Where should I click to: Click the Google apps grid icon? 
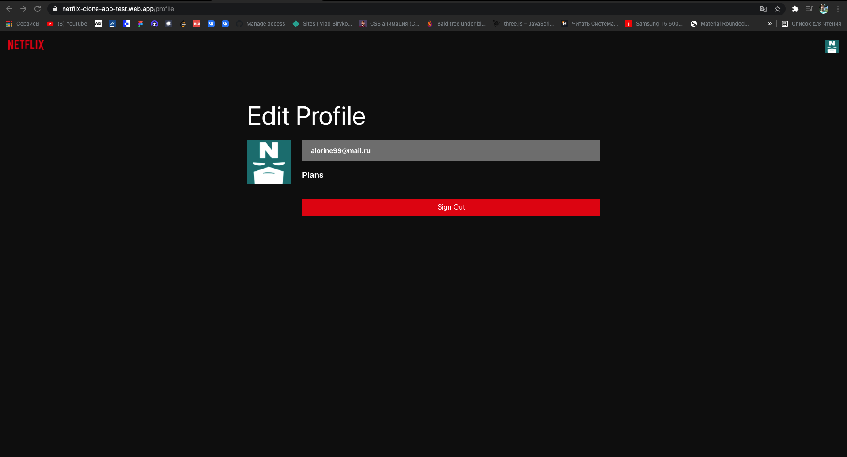(x=9, y=23)
